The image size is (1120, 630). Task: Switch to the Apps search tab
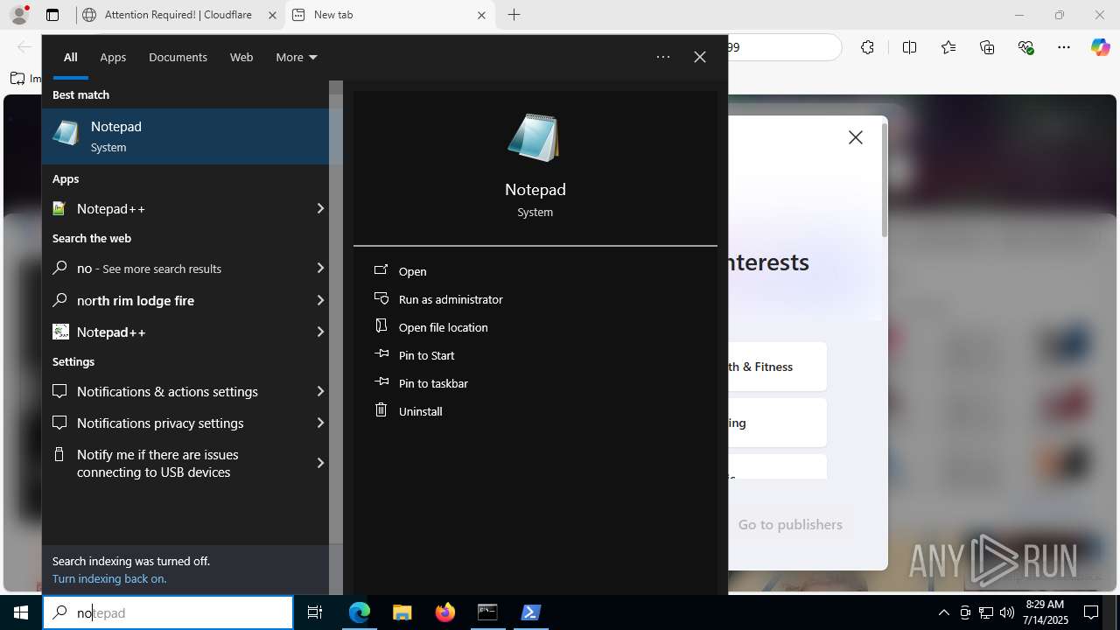(113, 57)
